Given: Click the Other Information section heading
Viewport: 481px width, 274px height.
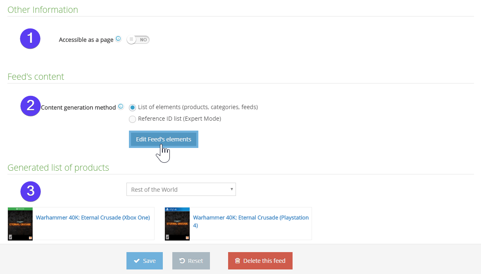Looking at the screenshot, I should click(x=43, y=10).
